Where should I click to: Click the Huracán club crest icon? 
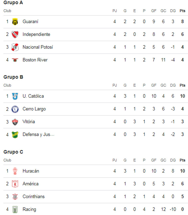tap(15, 171)
